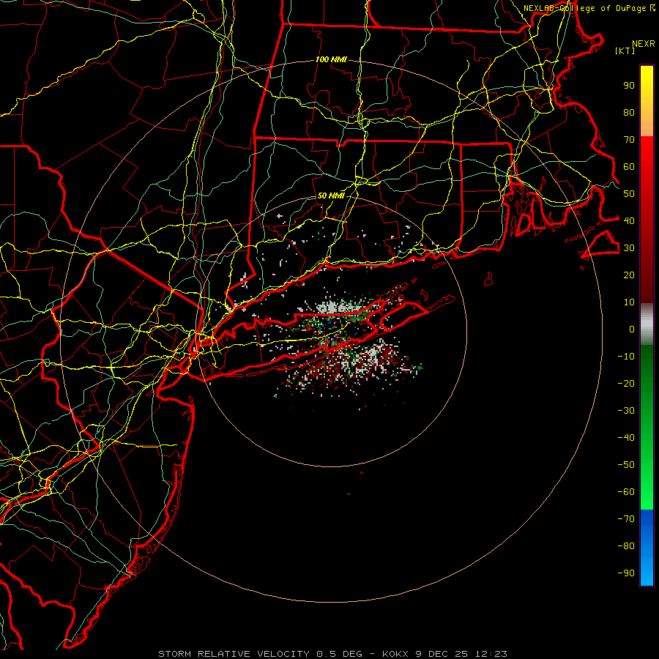The height and width of the screenshot is (659, 659).
Task: Click the "STORM RELATIVE VELOCITY 0.5 DEG" caption
Action: click(x=260, y=654)
